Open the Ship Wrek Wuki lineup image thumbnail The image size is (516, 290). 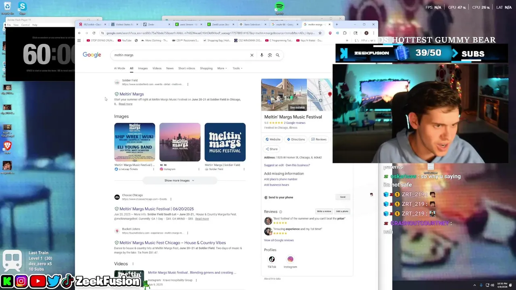pyautogui.click(x=135, y=142)
